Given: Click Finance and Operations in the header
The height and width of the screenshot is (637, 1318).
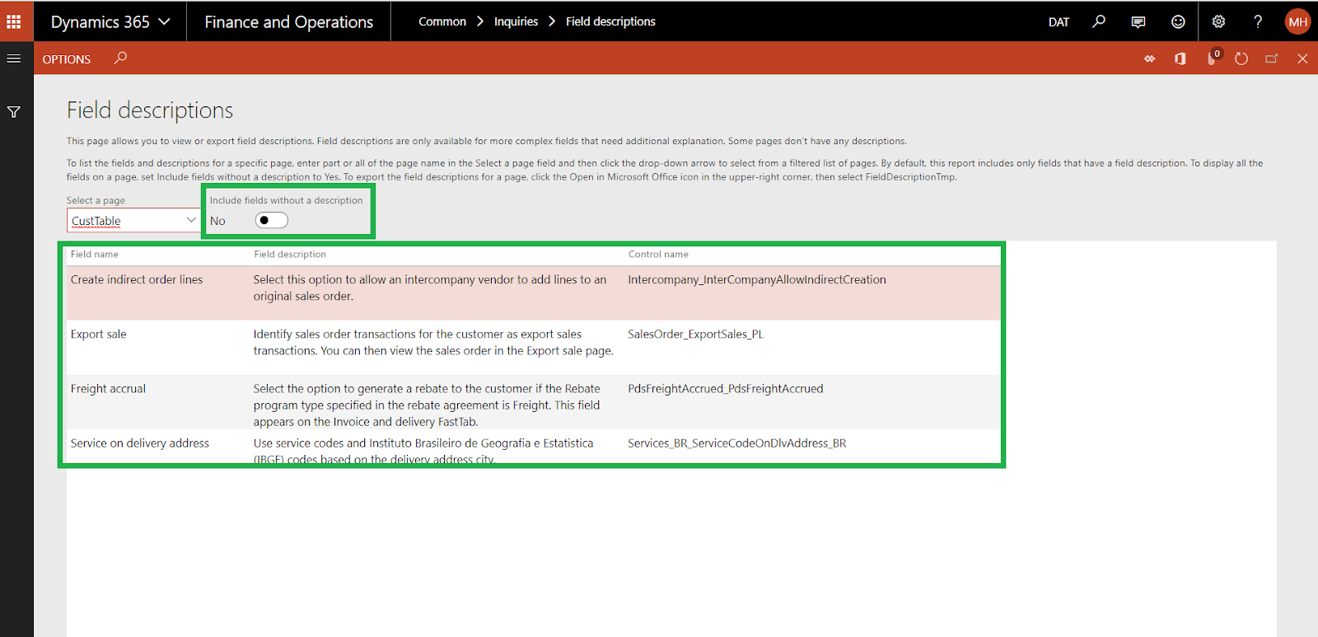Looking at the screenshot, I should pos(288,22).
